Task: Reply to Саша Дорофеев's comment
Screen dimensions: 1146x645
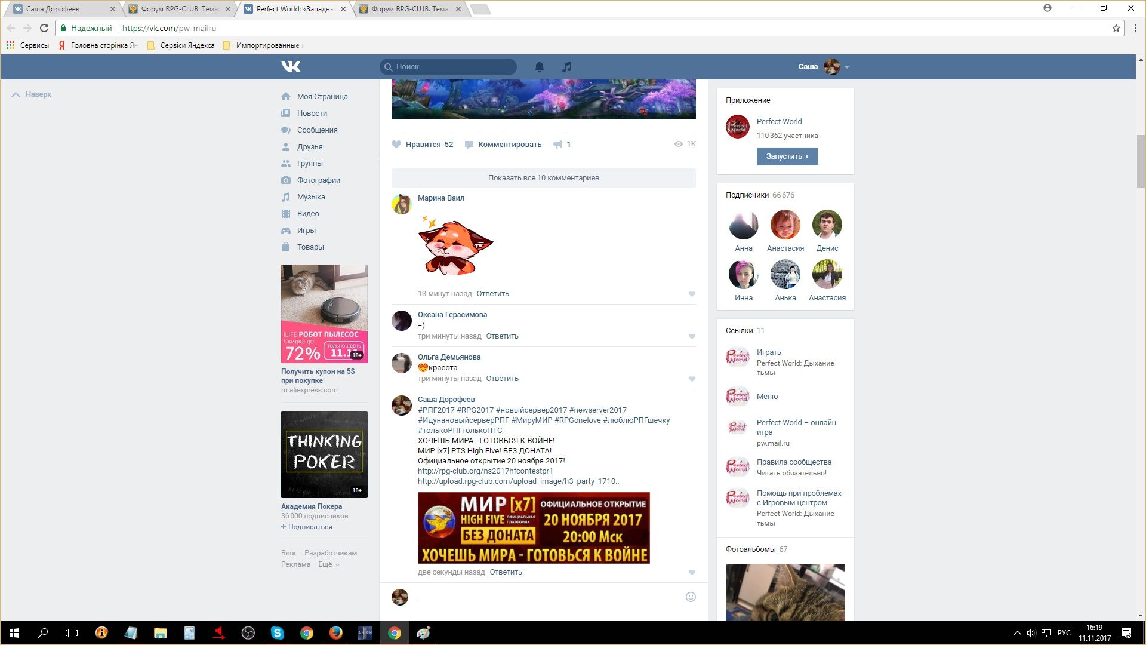Action: (x=506, y=572)
